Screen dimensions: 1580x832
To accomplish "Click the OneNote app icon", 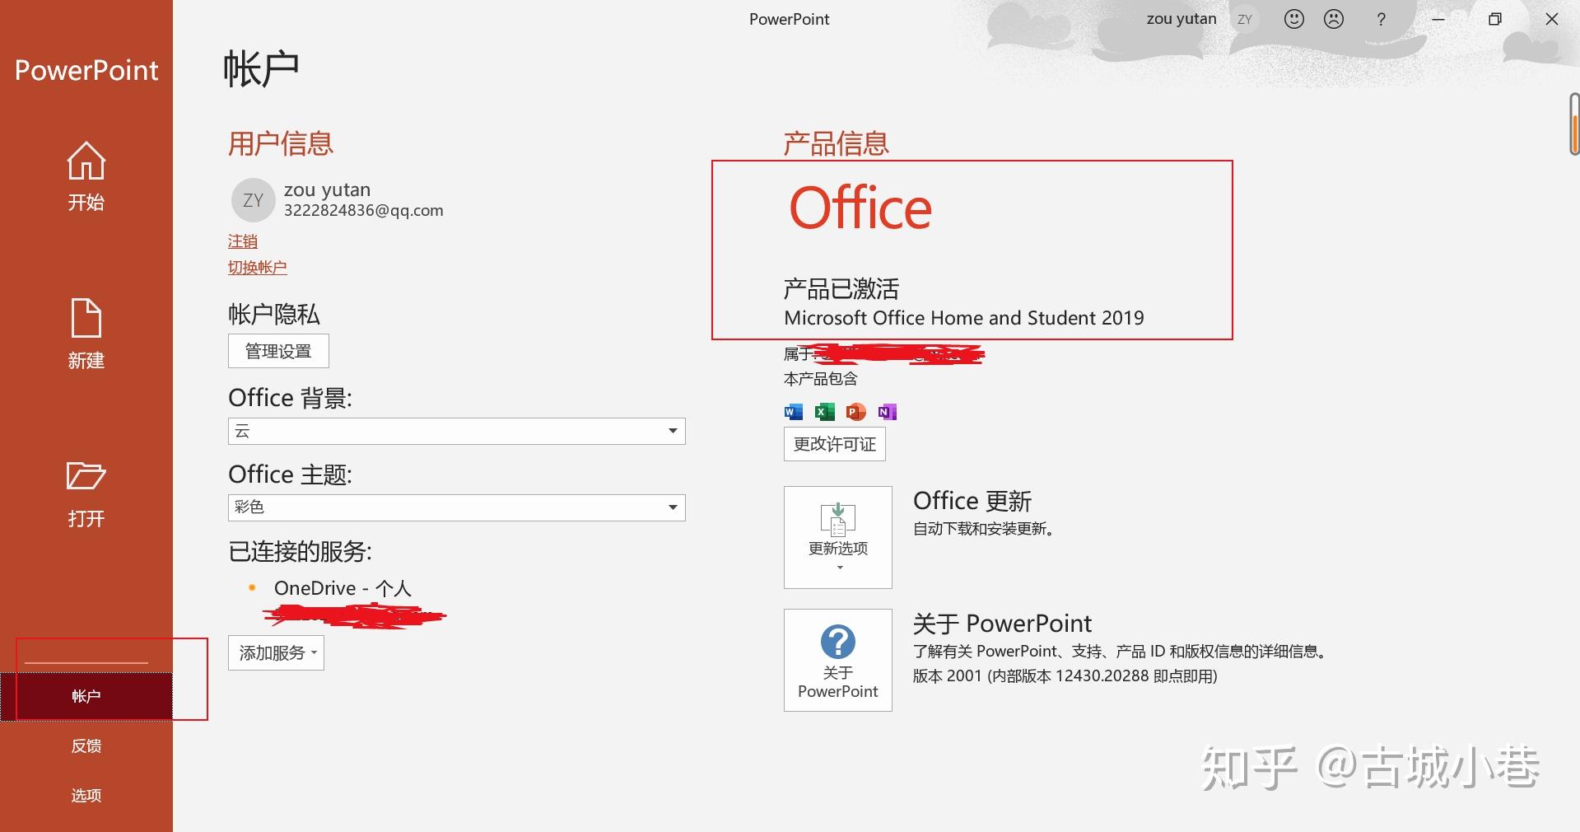I will point(888,412).
